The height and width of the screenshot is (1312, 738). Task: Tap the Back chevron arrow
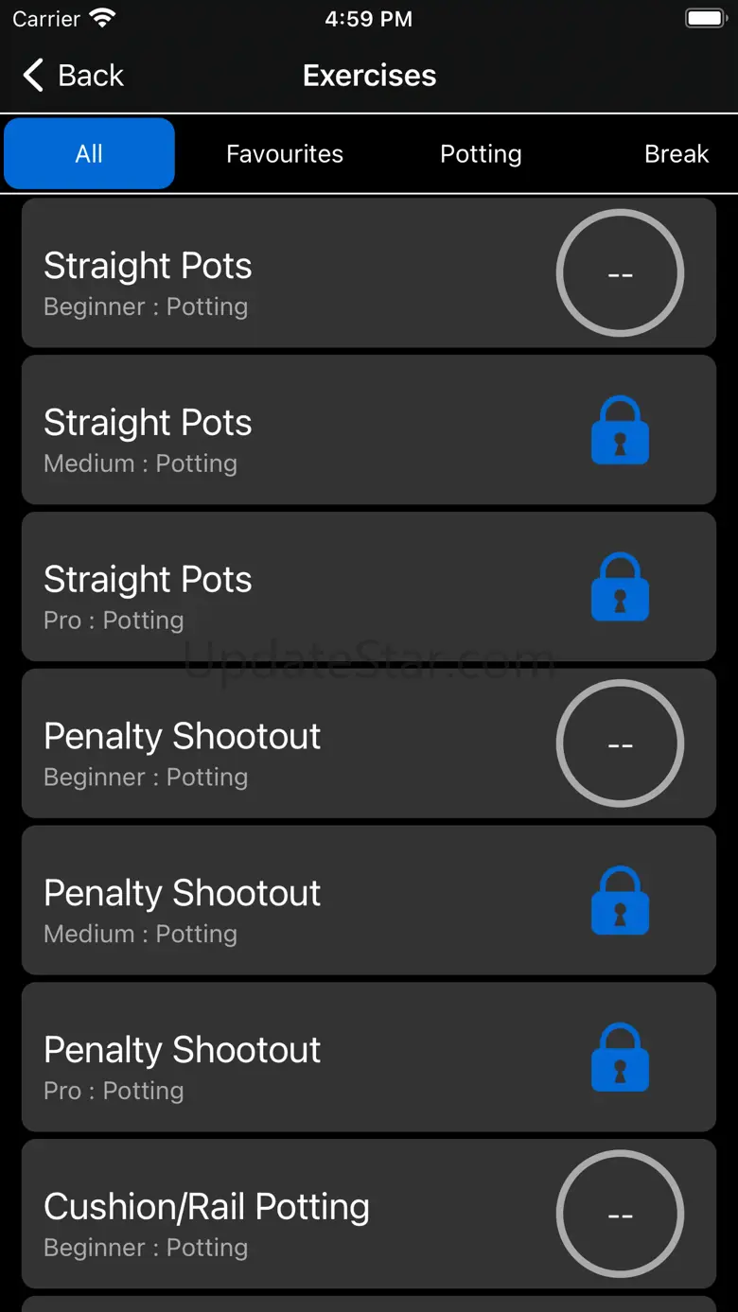coord(33,76)
